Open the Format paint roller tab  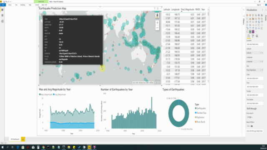click(x=253, y=36)
